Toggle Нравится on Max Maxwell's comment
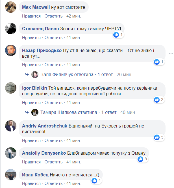174x188 pixels. click(31, 16)
